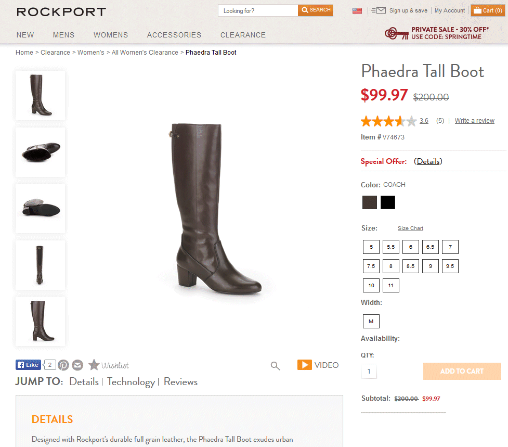Select size 7.5

click(371, 266)
